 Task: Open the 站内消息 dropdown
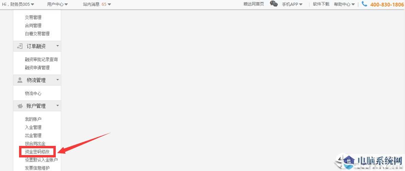[x=97, y=4]
